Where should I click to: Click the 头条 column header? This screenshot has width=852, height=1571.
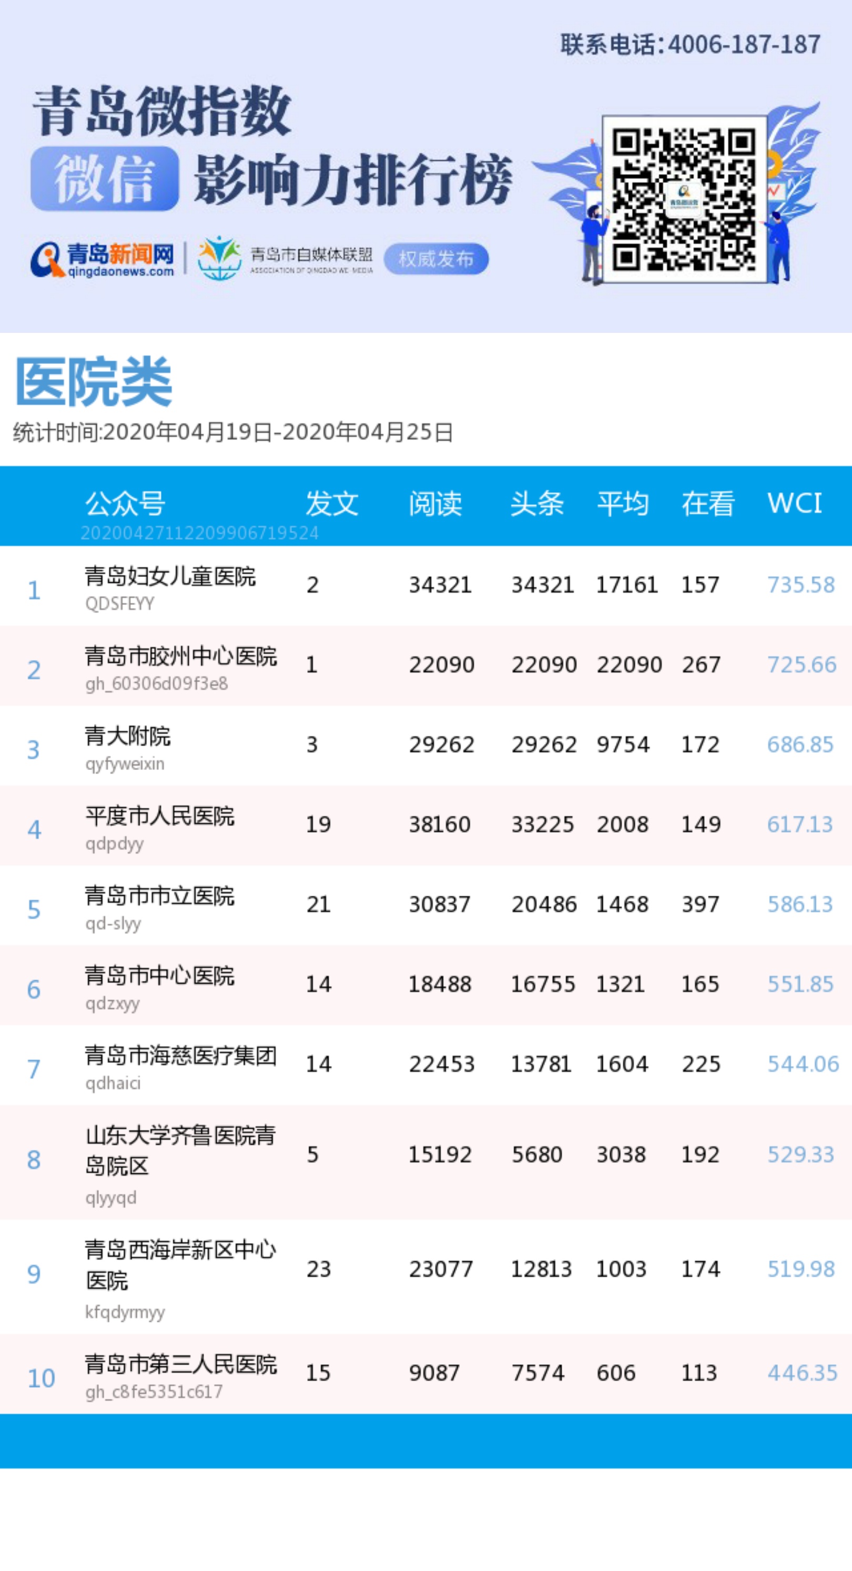(x=536, y=503)
